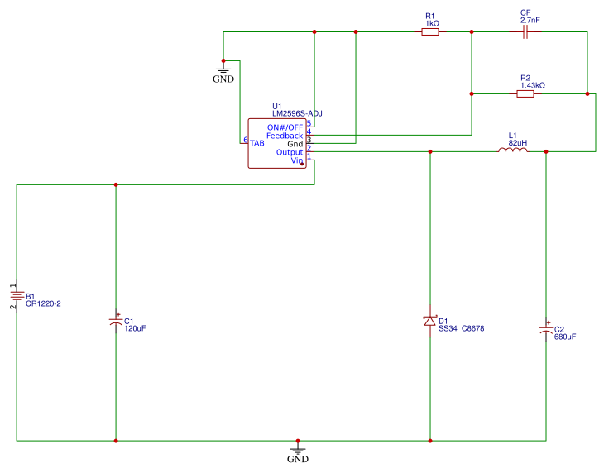Select the R1 resistor symbol

click(430, 32)
